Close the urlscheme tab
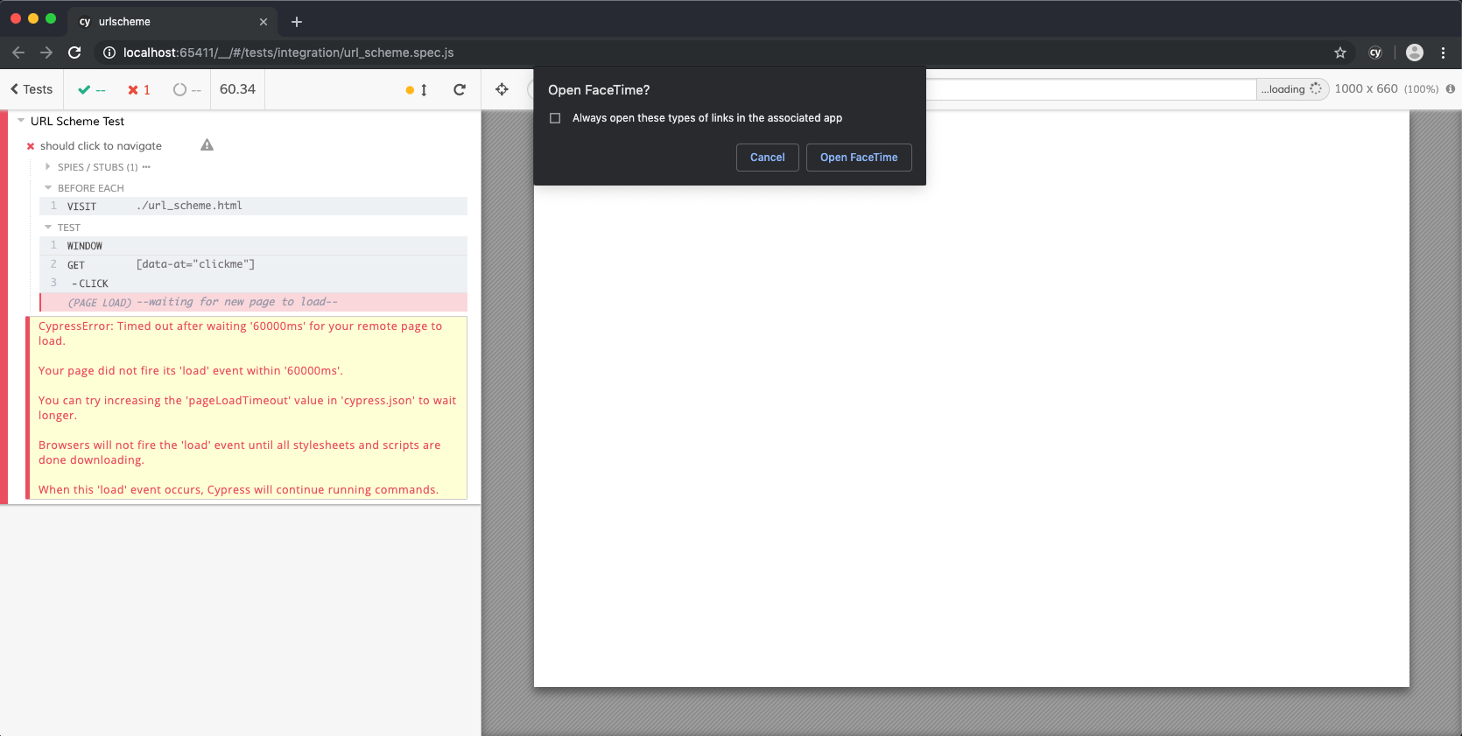The image size is (1462, 736). [x=264, y=22]
